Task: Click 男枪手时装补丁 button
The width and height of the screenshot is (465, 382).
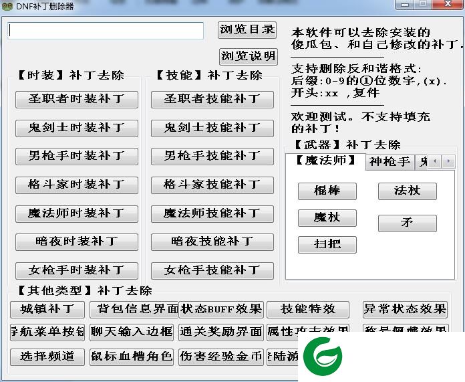Action: pyautogui.click(x=77, y=157)
